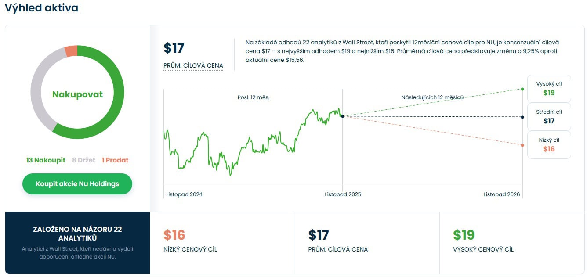Screen dimensions: 587x277
Task: Click the orange sell segment of donut chart
Action: point(71,51)
